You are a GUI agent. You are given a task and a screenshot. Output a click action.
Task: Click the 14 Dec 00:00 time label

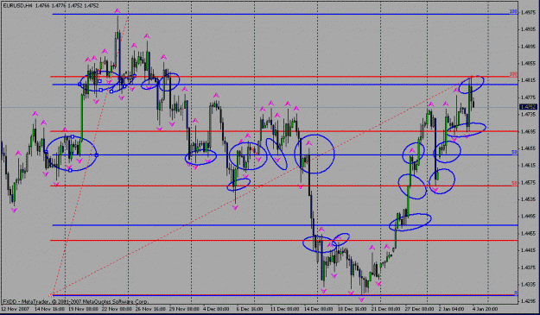(318, 309)
